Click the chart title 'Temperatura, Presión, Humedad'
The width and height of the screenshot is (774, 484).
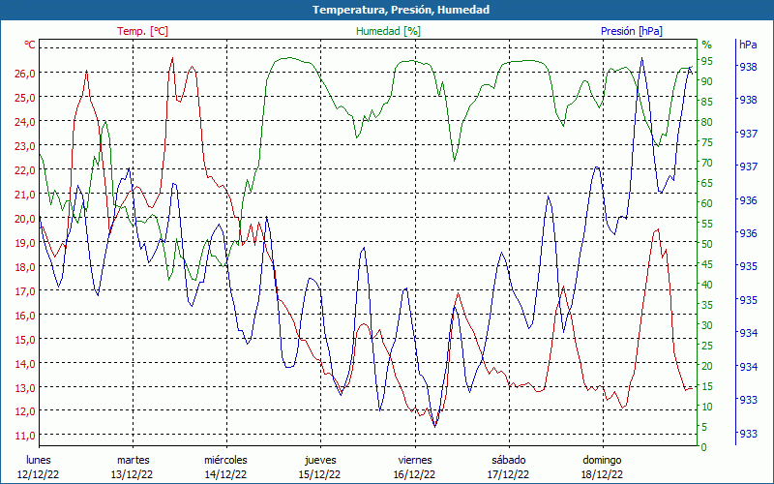click(401, 10)
